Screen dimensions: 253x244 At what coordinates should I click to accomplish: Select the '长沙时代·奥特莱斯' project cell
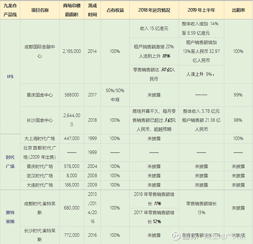pyautogui.click(x=40, y=235)
